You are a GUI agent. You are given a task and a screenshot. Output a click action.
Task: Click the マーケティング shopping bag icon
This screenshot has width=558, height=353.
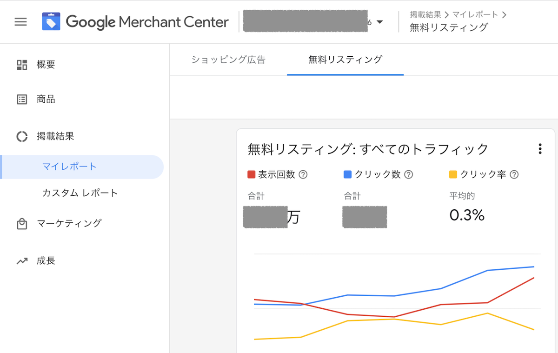click(22, 224)
